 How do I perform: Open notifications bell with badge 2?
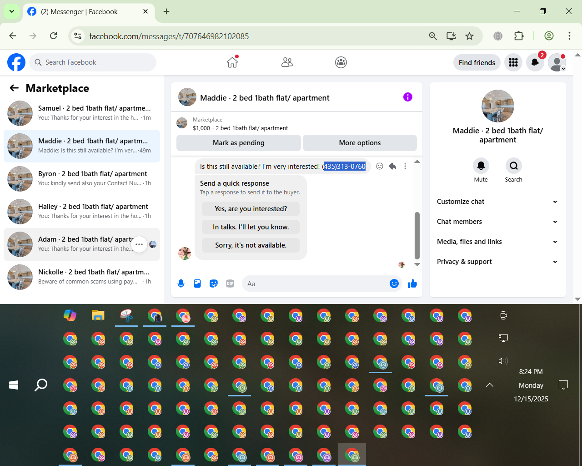pos(535,62)
